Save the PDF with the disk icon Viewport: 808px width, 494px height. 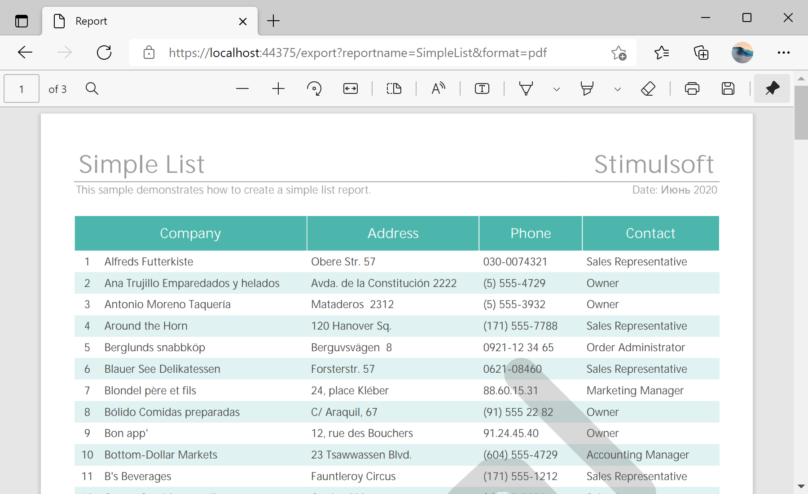(x=728, y=88)
